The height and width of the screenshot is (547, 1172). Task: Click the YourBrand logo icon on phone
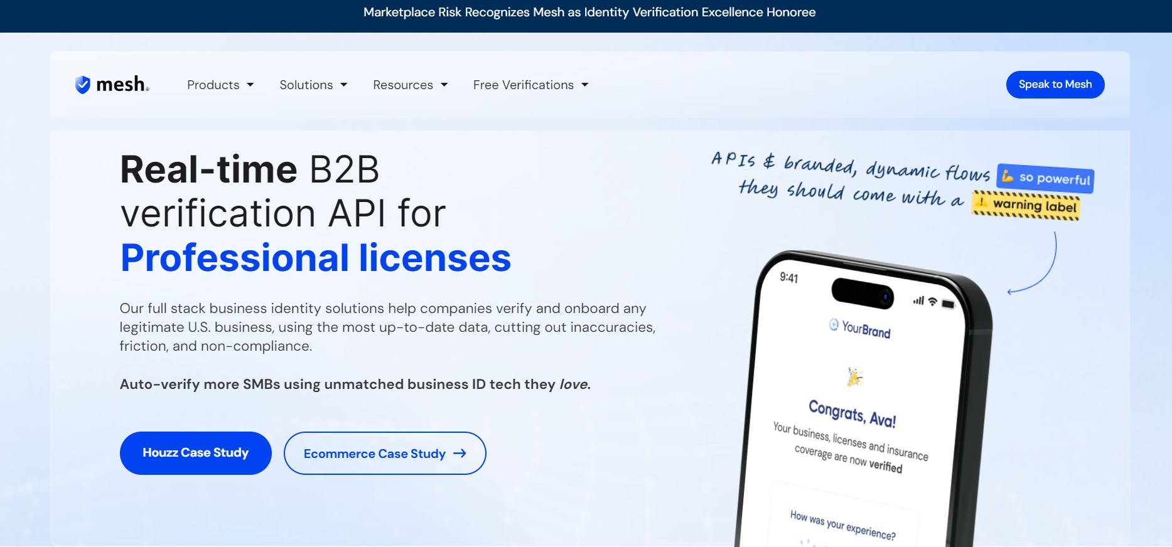[834, 324]
